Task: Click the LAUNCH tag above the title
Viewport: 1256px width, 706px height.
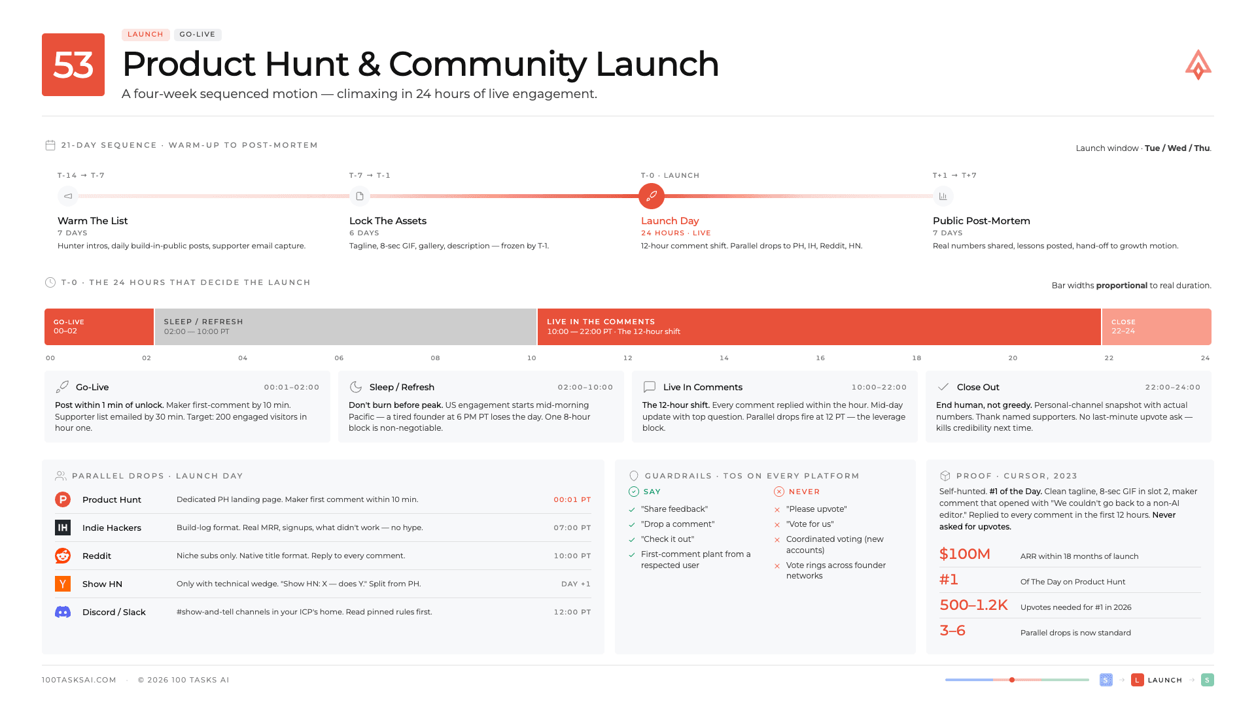Action: click(145, 35)
